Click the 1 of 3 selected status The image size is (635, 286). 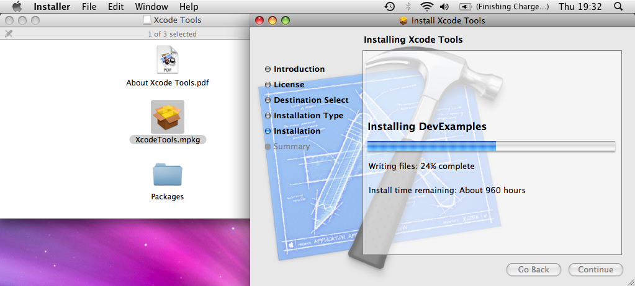click(172, 34)
